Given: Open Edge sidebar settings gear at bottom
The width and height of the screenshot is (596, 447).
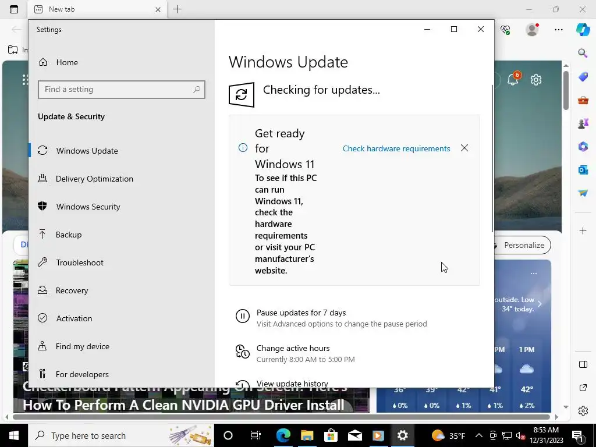Looking at the screenshot, I should coord(583,411).
